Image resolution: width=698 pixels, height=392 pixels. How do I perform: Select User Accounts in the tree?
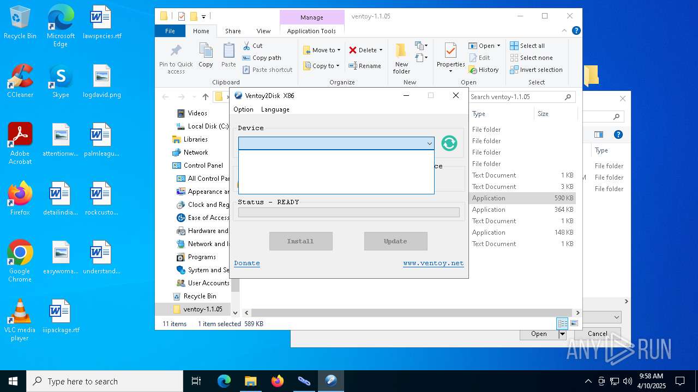203,283
